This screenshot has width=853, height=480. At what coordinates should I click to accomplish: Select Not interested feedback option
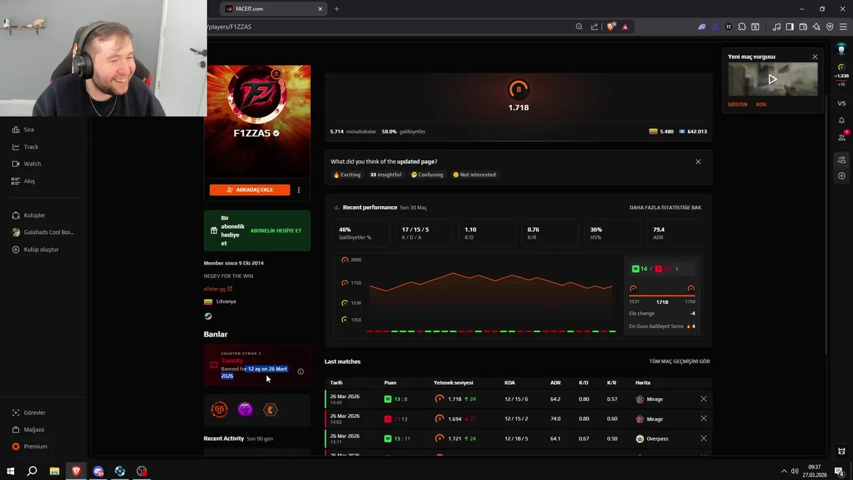[x=474, y=175]
